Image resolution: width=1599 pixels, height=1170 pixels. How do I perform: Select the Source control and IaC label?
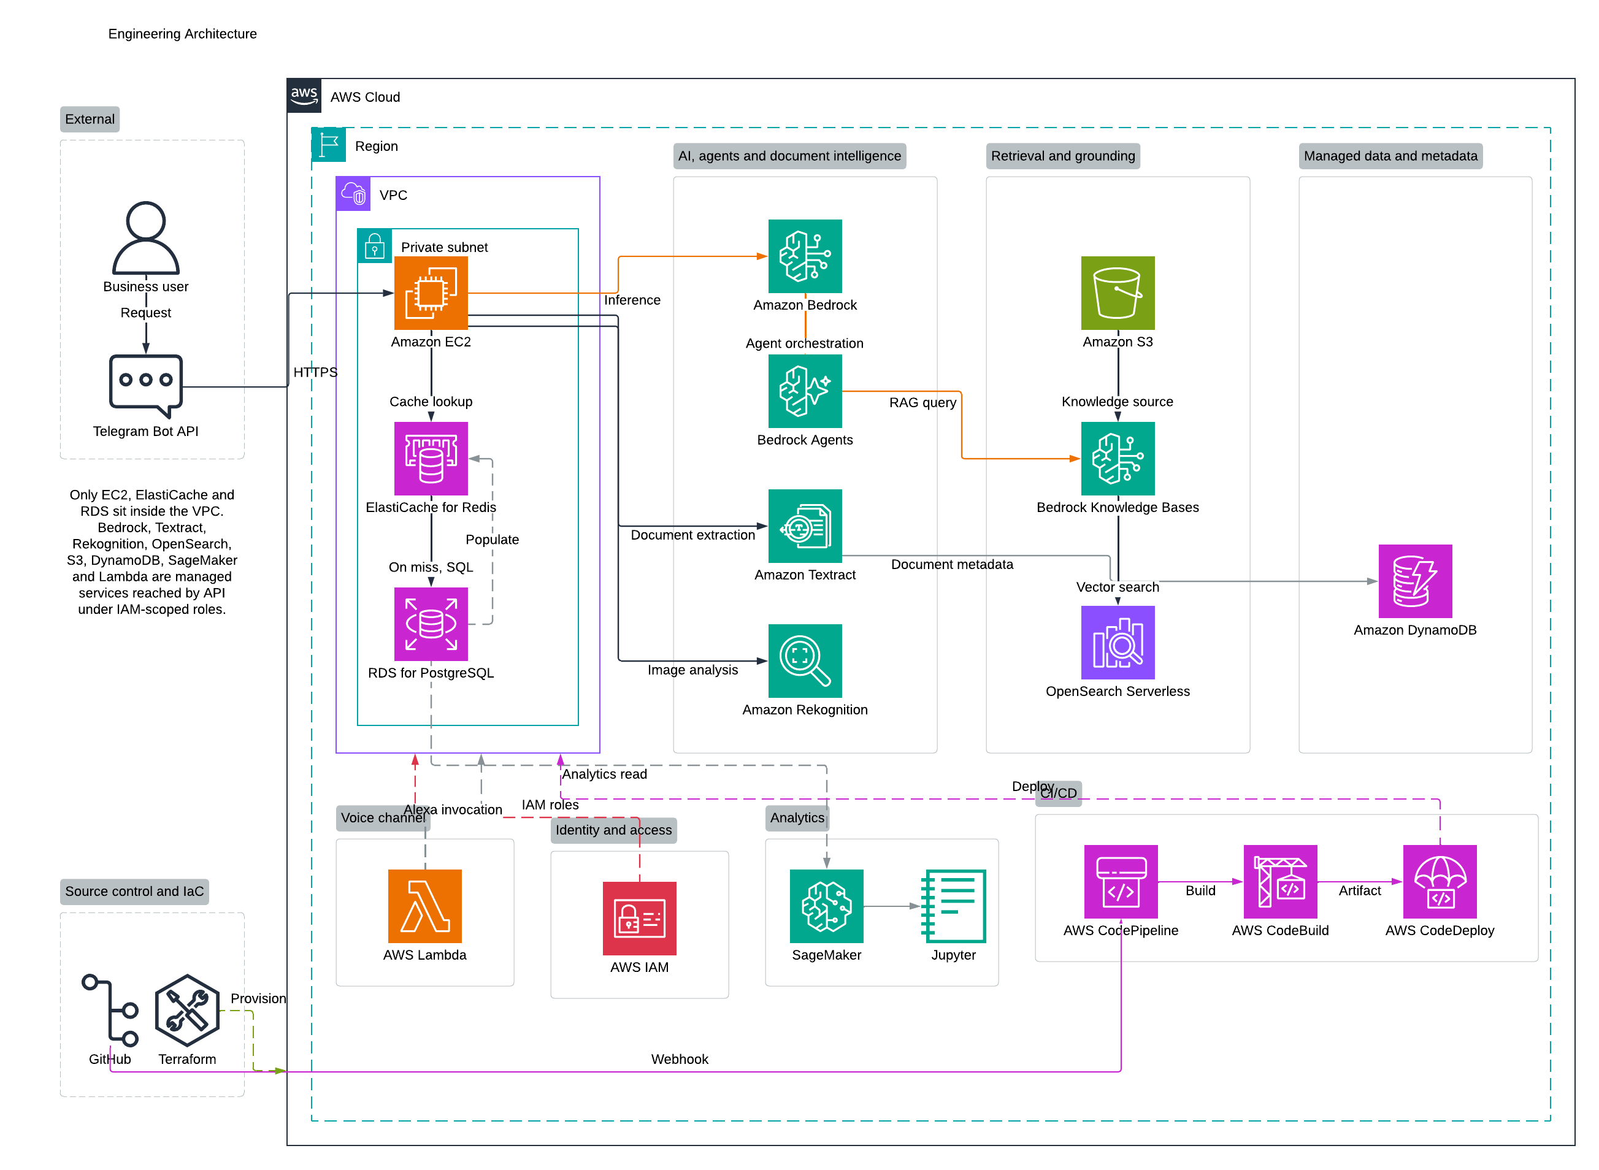tap(134, 892)
